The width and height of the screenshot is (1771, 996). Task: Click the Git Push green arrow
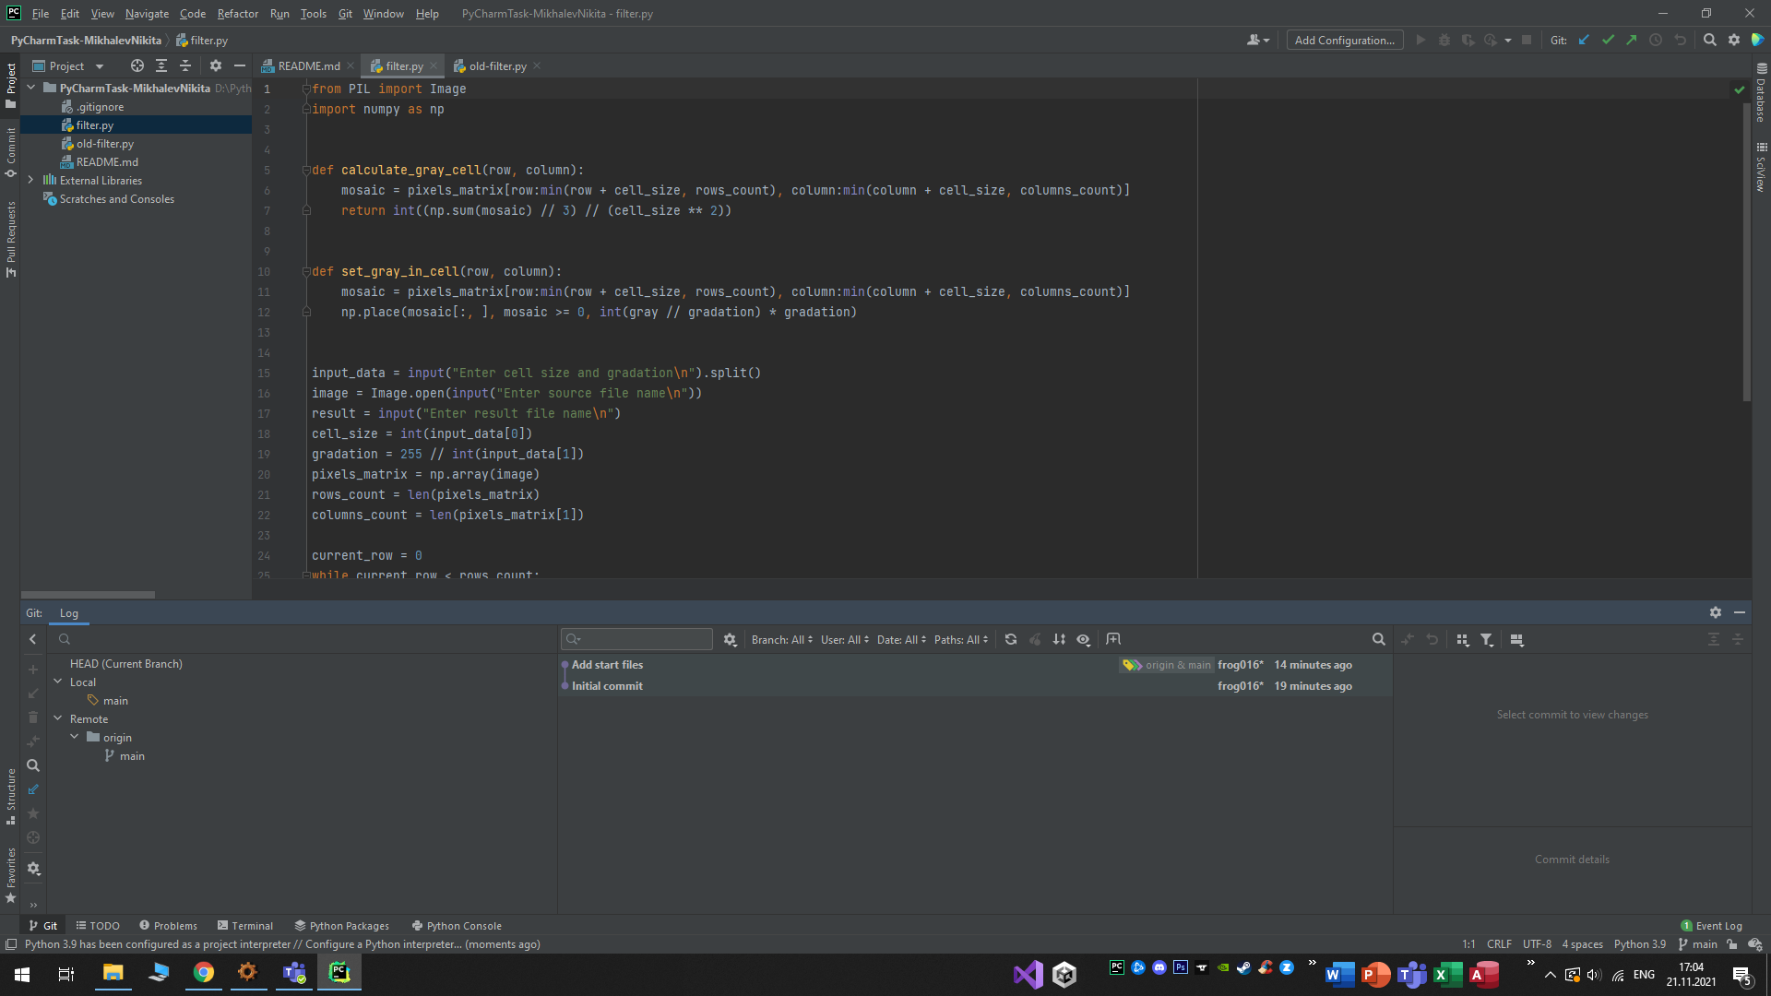(x=1632, y=41)
